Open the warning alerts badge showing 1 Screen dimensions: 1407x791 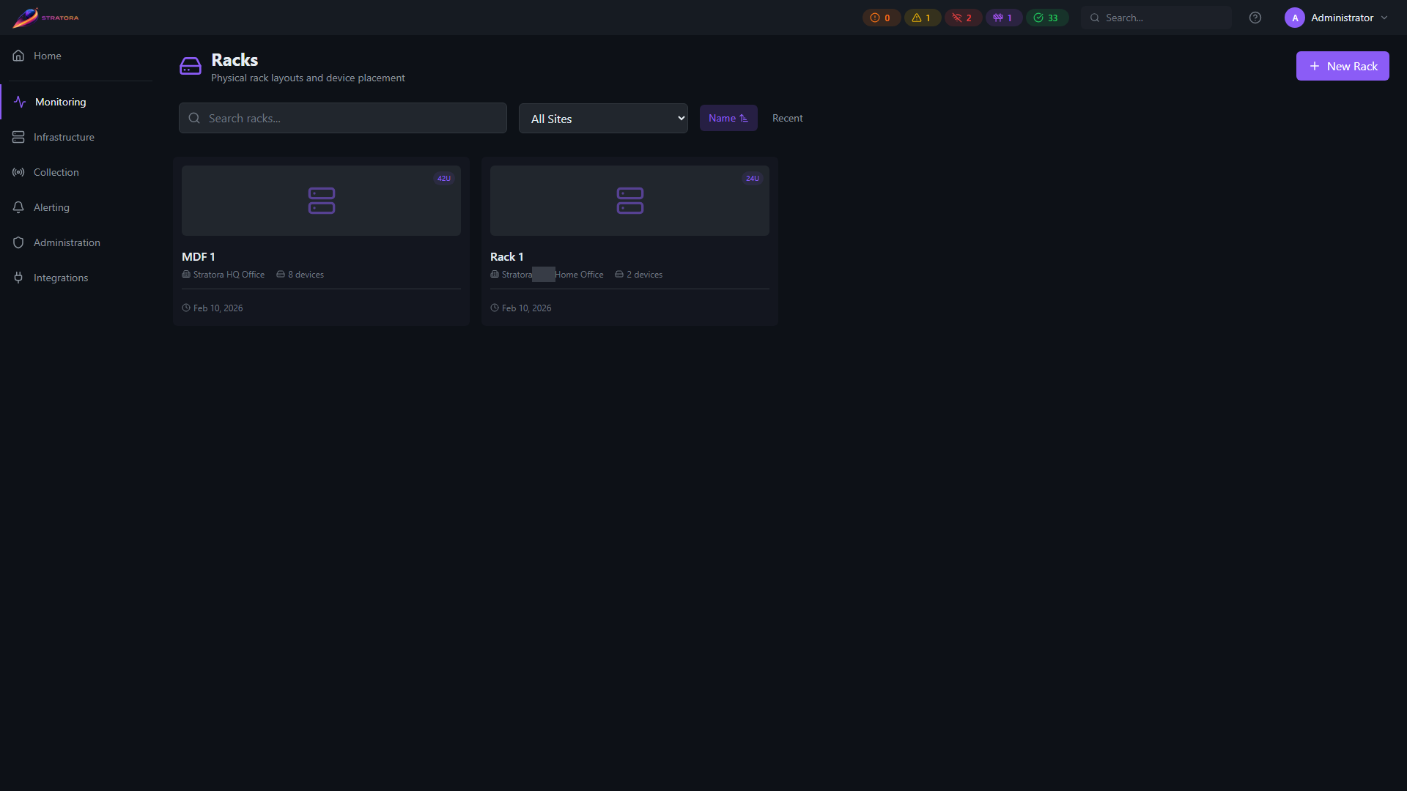pyautogui.click(x=922, y=18)
